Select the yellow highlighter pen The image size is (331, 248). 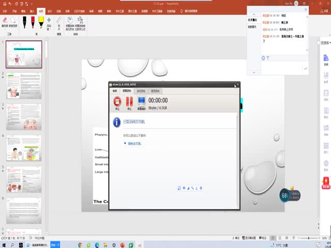40,21
